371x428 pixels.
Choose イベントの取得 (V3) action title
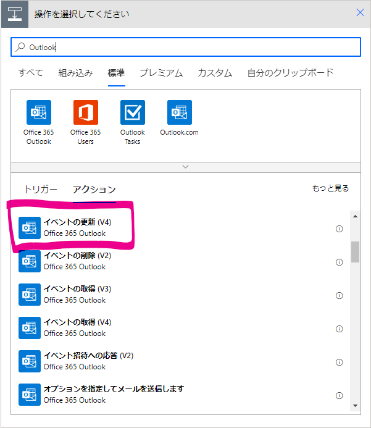coord(78,289)
